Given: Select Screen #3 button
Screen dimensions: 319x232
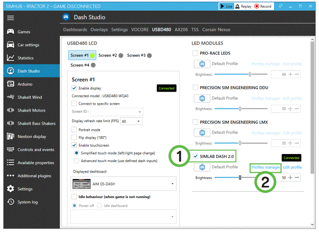Looking at the screenshot, I should tap(139, 55).
